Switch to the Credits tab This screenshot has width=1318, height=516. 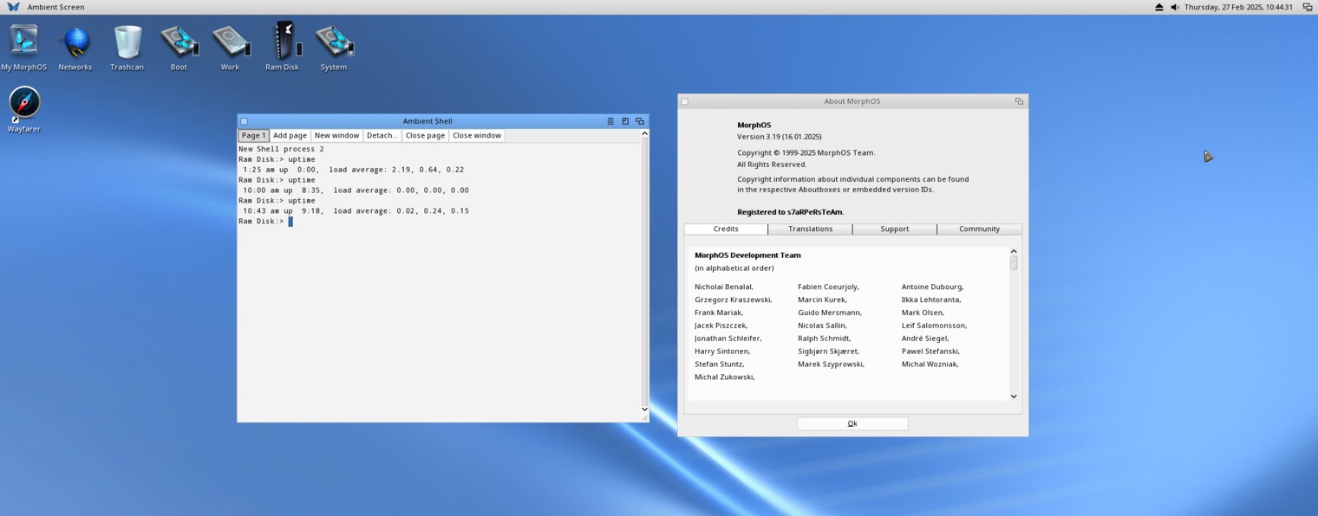(x=726, y=229)
